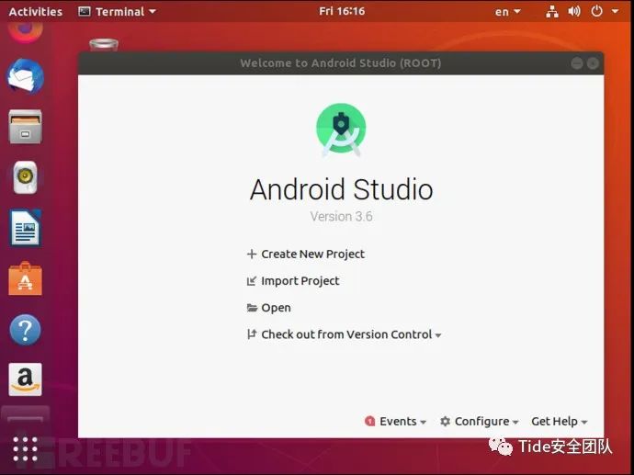Image resolution: width=634 pixels, height=475 pixels.
Task: Open the Get Help dropdown
Action: (560, 421)
